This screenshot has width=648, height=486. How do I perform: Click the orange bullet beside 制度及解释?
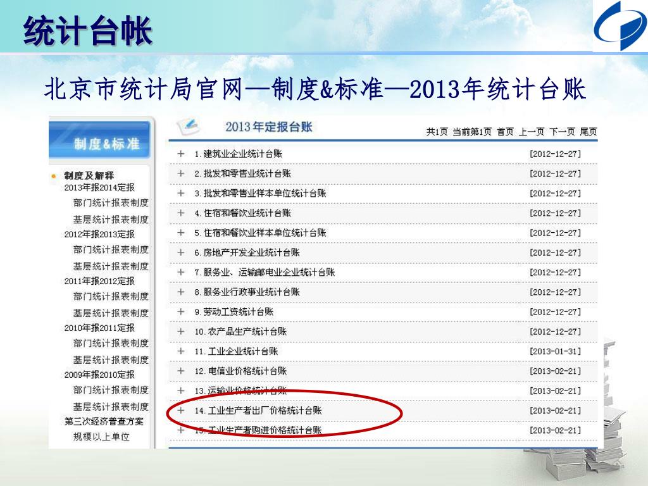click(53, 176)
